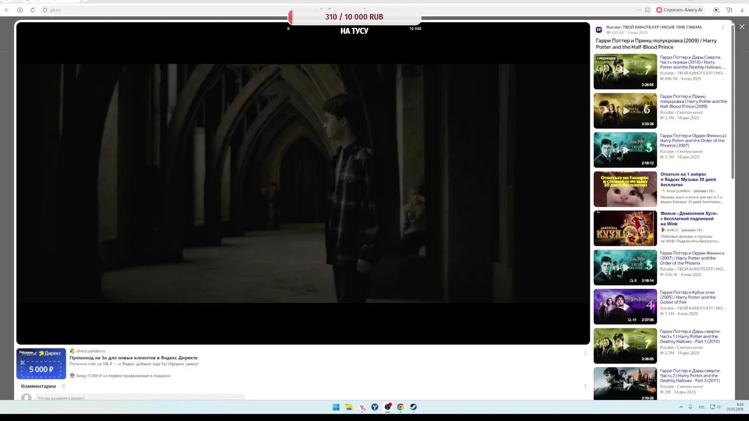Open Спросить Алису AI assistant
Image resolution: width=749 pixels, height=421 pixels.
tap(679, 10)
